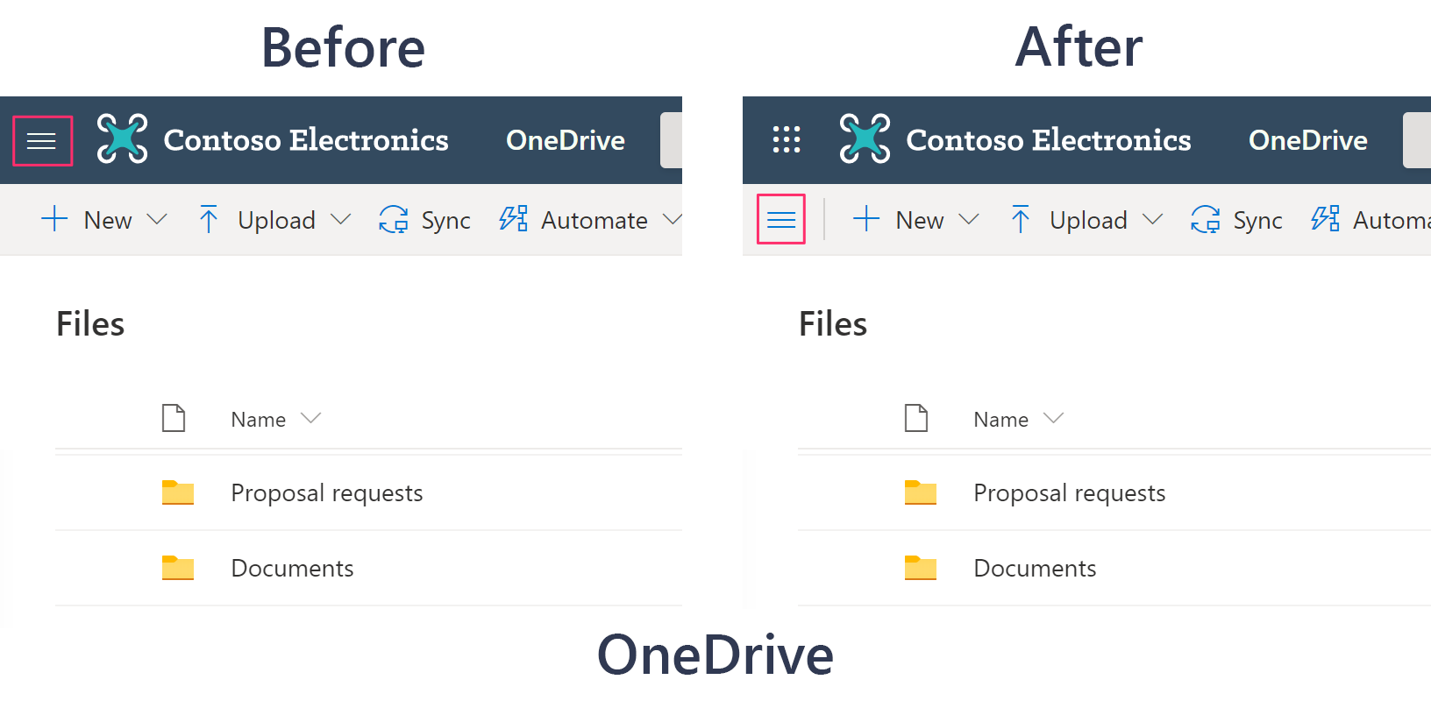Click Contoso drone logo in After panel

pos(865,138)
